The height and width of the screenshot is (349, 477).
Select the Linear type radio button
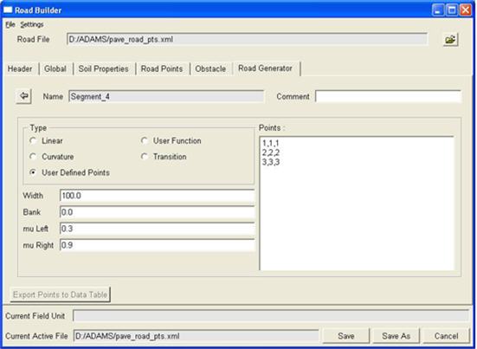(x=33, y=141)
